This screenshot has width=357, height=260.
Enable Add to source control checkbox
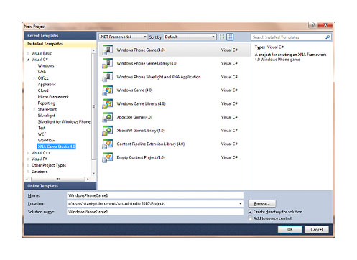(x=250, y=218)
